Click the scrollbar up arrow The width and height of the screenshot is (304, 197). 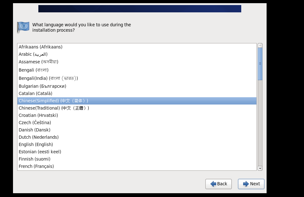click(260, 46)
